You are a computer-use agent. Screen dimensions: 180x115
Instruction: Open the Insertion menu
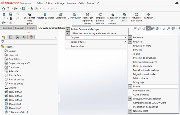(x=71, y=3)
